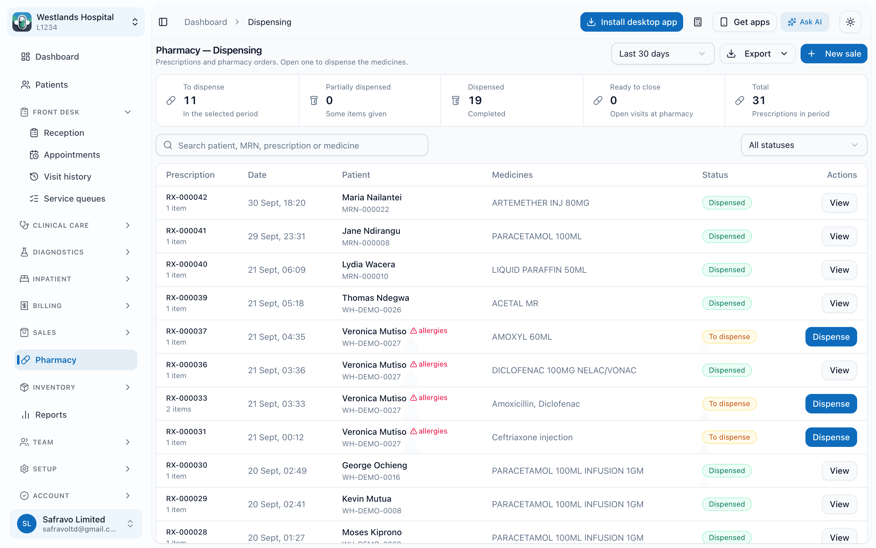Screen dimensions: 876x548
Task: Start a New sale
Action: [x=834, y=54]
